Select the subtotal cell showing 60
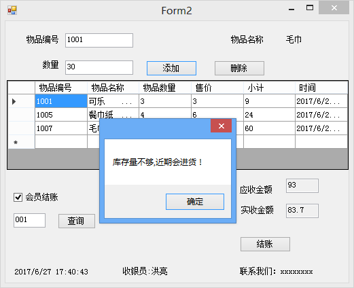The image size is (354, 288). pos(269,128)
